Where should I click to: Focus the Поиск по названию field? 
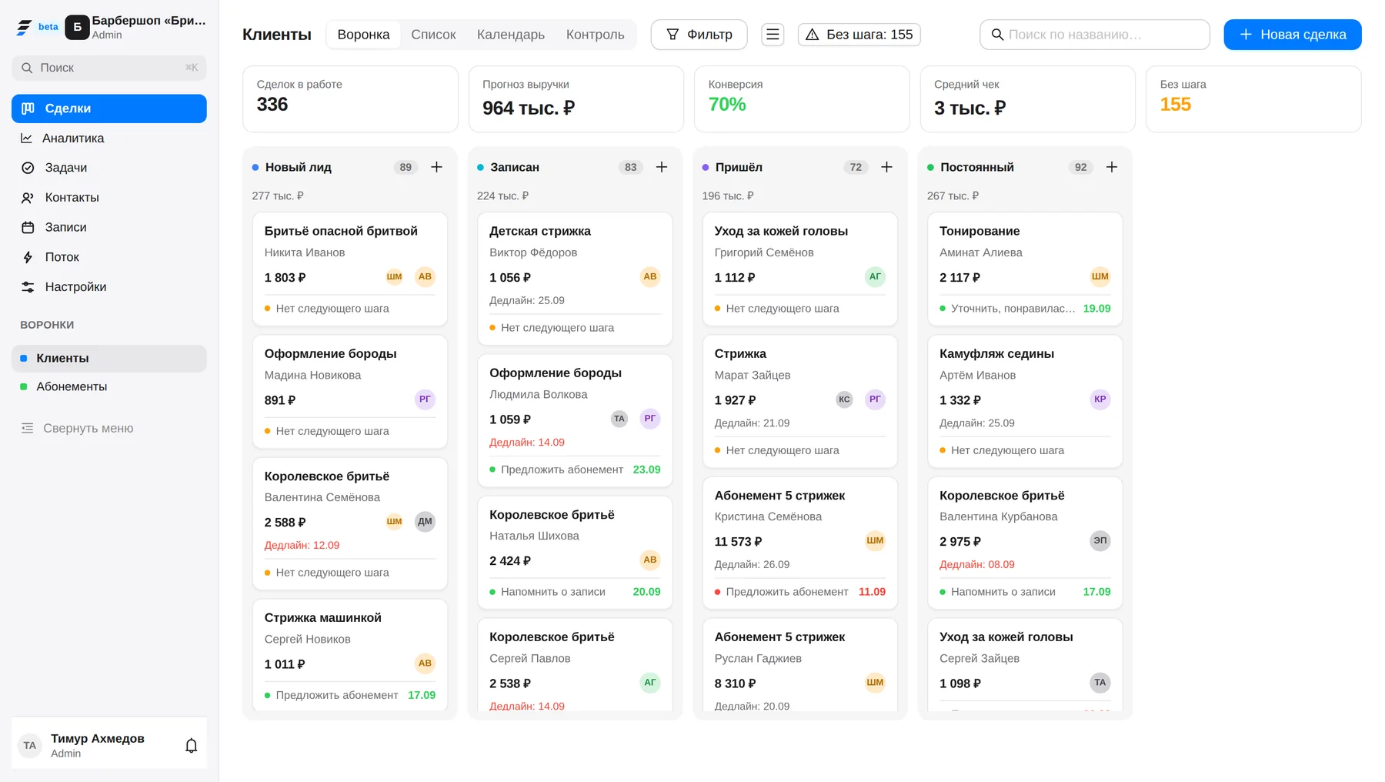pyautogui.click(x=1095, y=35)
